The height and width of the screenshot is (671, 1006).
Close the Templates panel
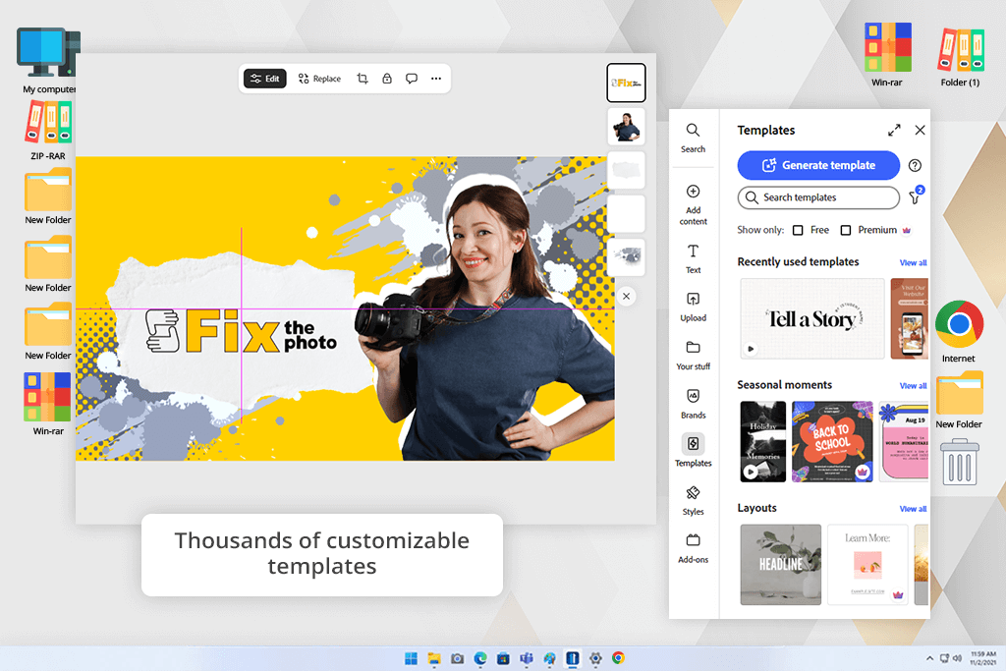920,131
